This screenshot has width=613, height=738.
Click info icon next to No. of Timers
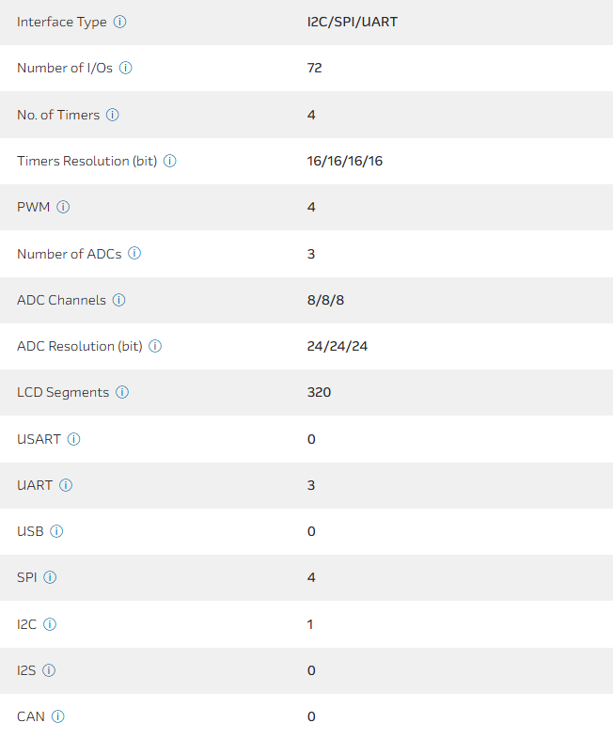[113, 115]
